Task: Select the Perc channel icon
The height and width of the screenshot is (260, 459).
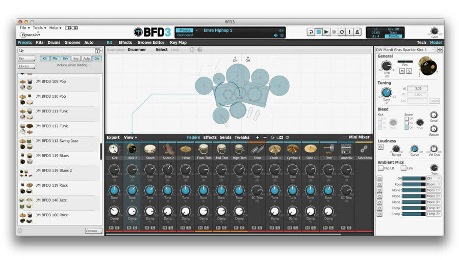Action: (328, 149)
